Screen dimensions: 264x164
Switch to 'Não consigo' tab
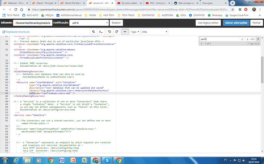pos(186,3)
